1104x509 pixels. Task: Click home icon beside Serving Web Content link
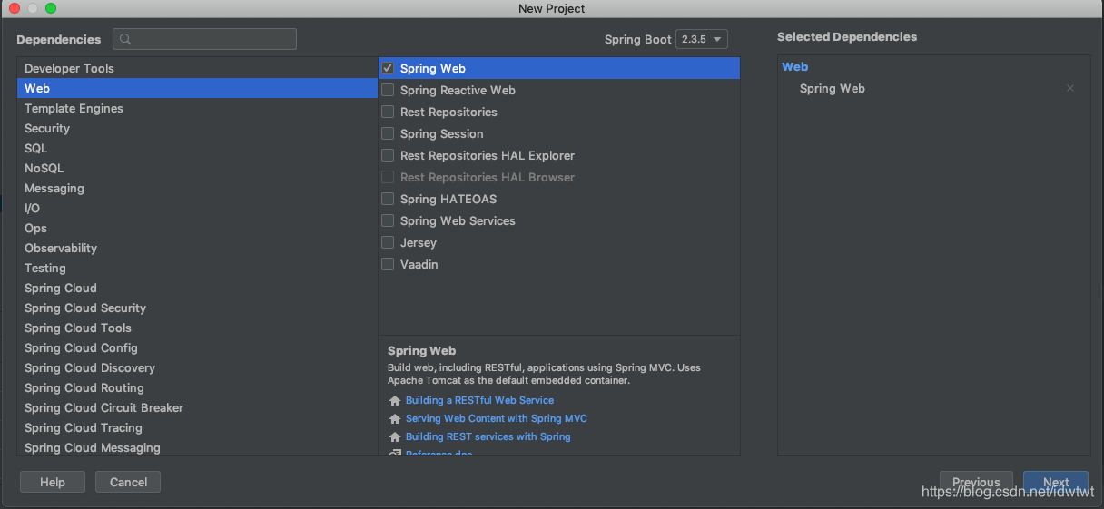394,418
